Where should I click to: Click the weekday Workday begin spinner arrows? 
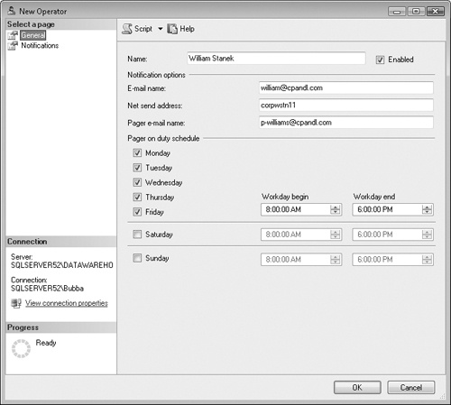(x=335, y=209)
